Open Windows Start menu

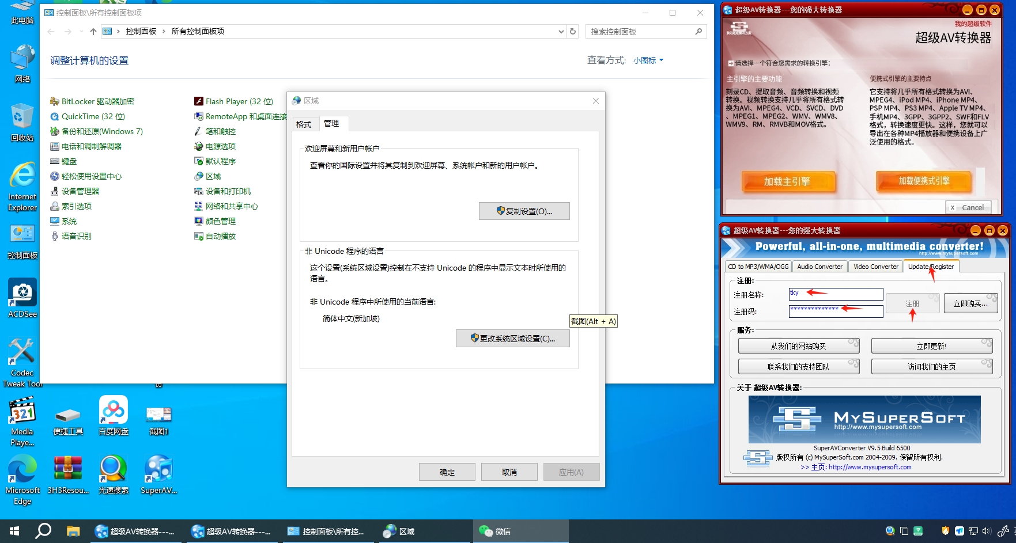(14, 531)
